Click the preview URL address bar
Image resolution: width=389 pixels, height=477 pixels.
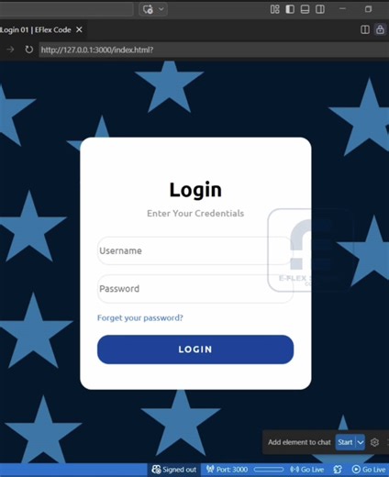click(214, 50)
